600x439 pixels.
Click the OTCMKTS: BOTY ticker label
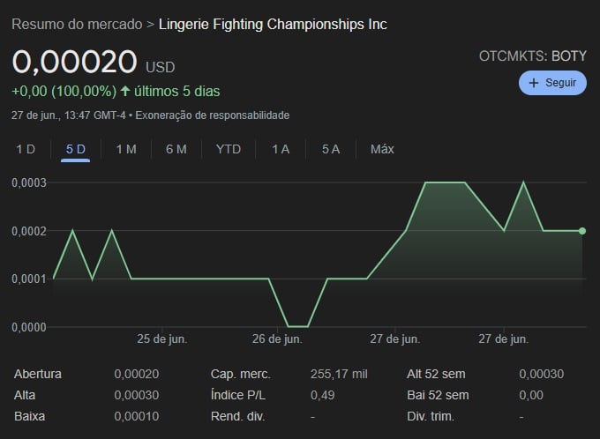[x=533, y=56]
